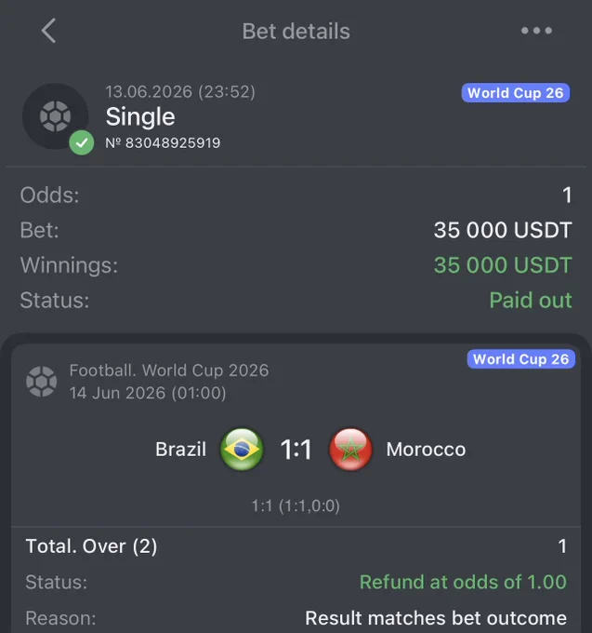This screenshot has width=592, height=633.
Task: Click the 35 000 USDT winnings amount
Action: [x=503, y=265]
